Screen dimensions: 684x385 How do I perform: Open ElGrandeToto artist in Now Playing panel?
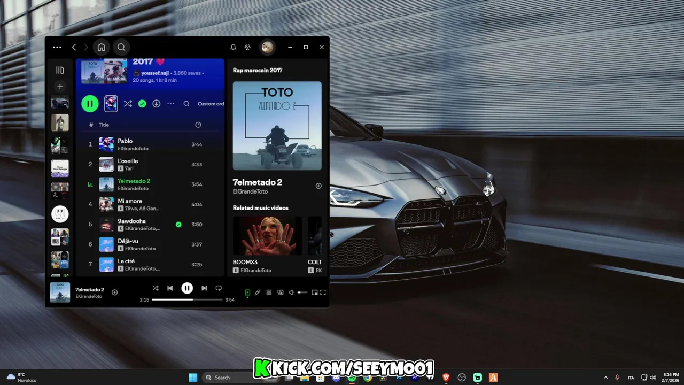[251, 191]
